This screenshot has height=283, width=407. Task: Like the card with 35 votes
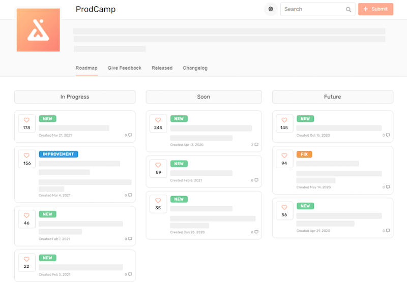coord(158,204)
